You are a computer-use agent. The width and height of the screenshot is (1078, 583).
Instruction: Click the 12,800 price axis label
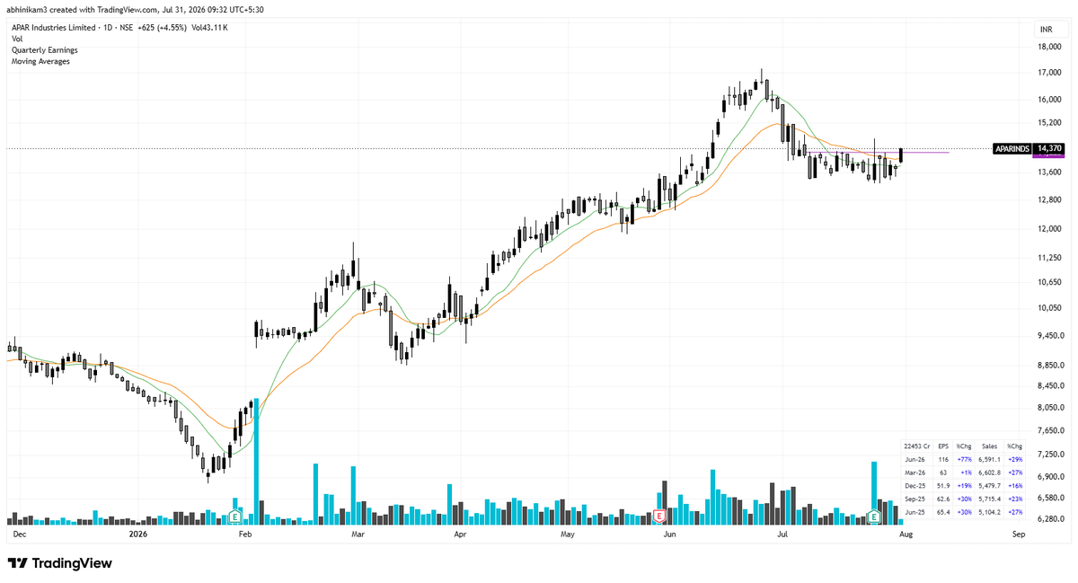1049,199
